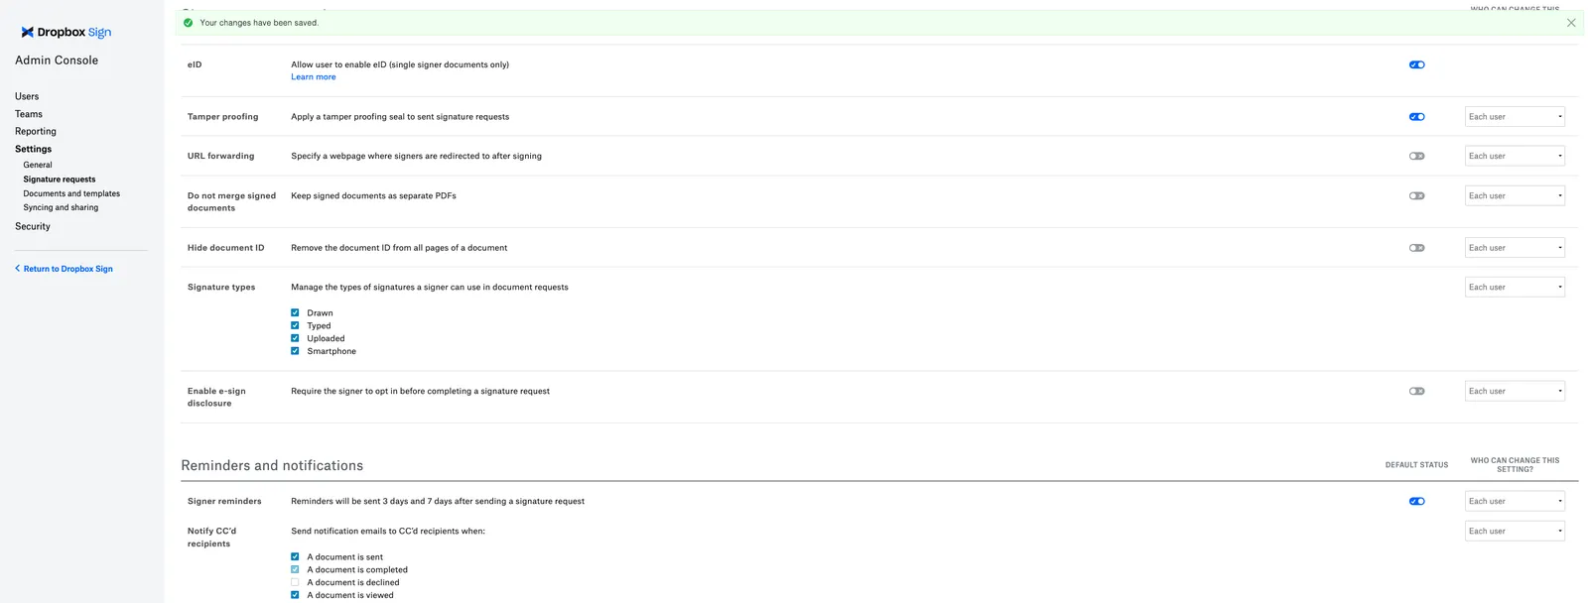Open Signature types permission dropdown
The width and height of the screenshot is (1588, 603).
coord(1515,287)
